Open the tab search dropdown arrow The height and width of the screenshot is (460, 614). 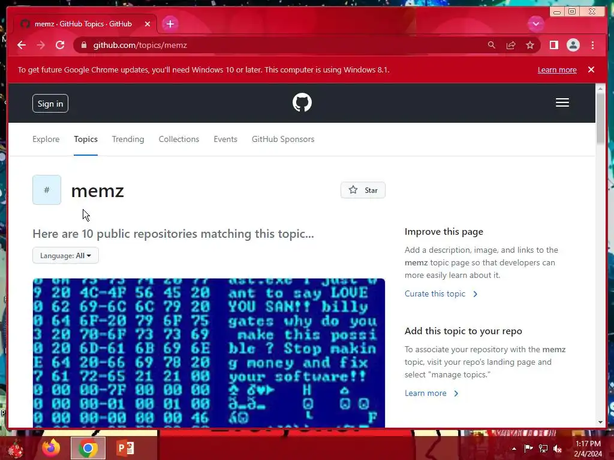[x=535, y=24]
